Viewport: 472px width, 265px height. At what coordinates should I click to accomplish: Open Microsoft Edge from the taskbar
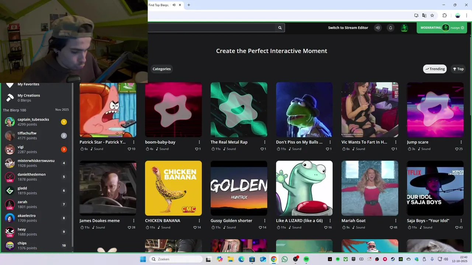[x=241, y=259]
